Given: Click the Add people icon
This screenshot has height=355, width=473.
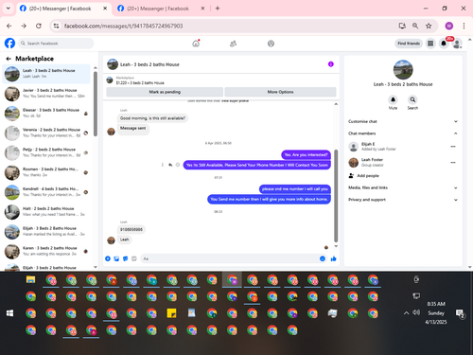Looking at the screenshot, I should (351, 175).
